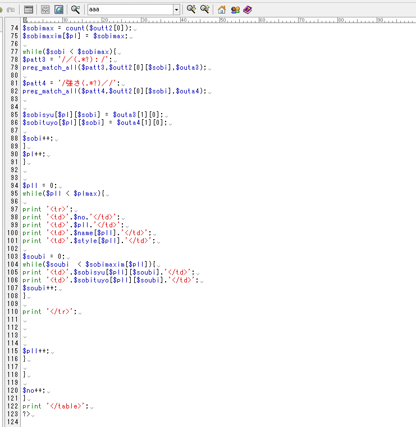Click the '$patt3' pattern assignment line

[67, 60]
